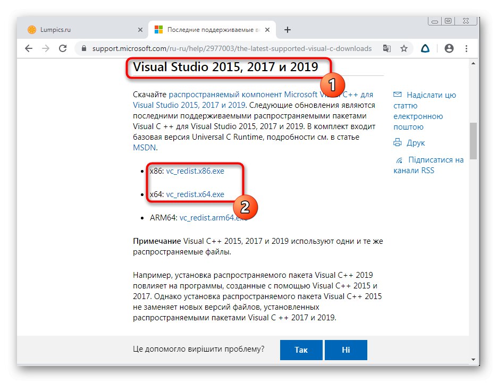497x383 pixels.
Task: Close the Lumpics.ru tab
Action: pos(140,30)
